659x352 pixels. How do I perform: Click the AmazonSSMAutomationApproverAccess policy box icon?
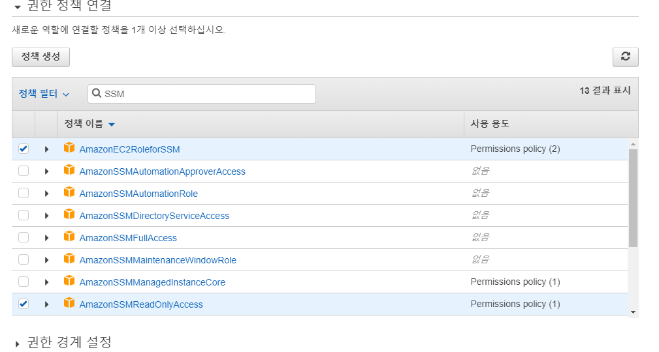69,170
